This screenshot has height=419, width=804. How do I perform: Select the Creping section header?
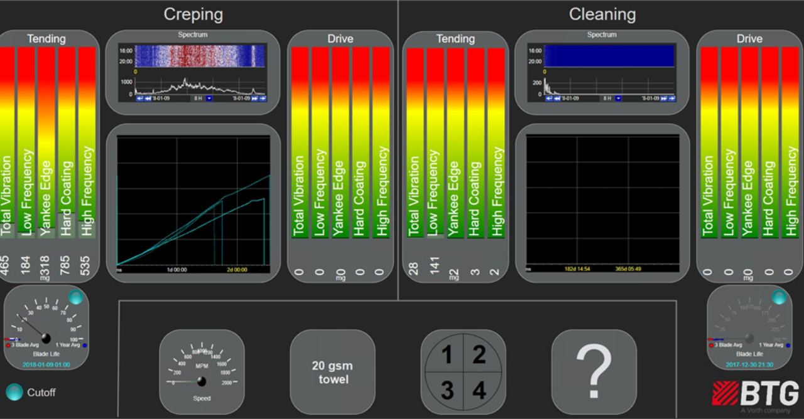[193, 14]
